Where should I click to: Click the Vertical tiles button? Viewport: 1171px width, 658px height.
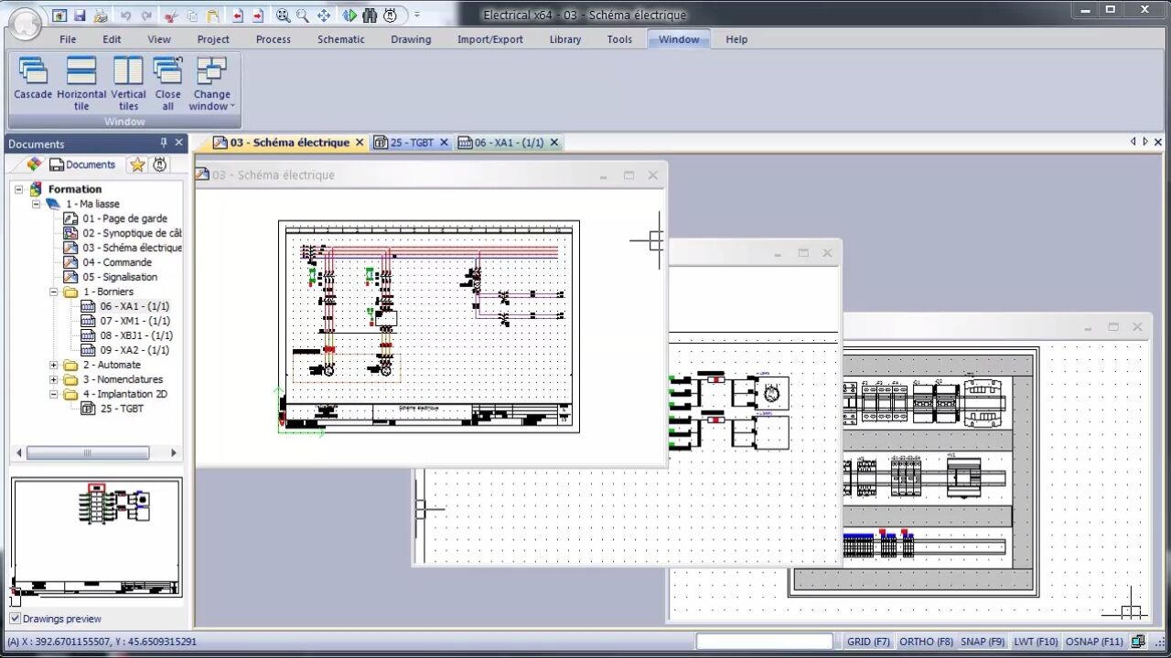(x=128, y=82)
